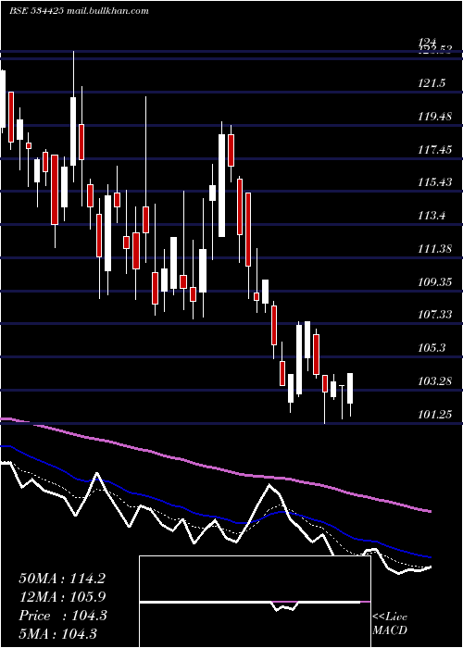Click the 113.4 price axis label
Viewport: 463px width, 648px height.
tap(432, 216)
